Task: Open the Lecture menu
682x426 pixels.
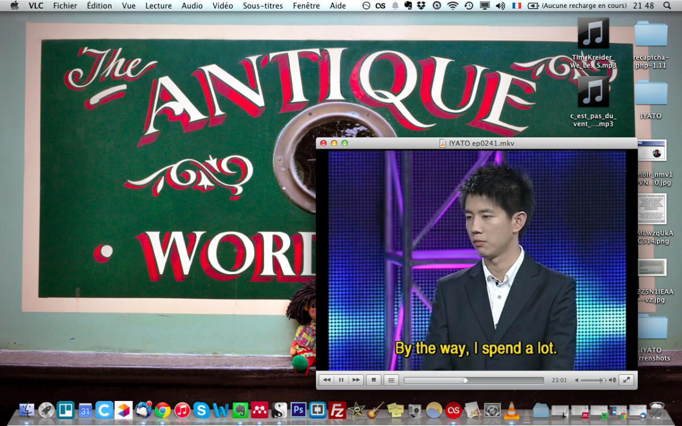Action: click(x=158, y=6)
